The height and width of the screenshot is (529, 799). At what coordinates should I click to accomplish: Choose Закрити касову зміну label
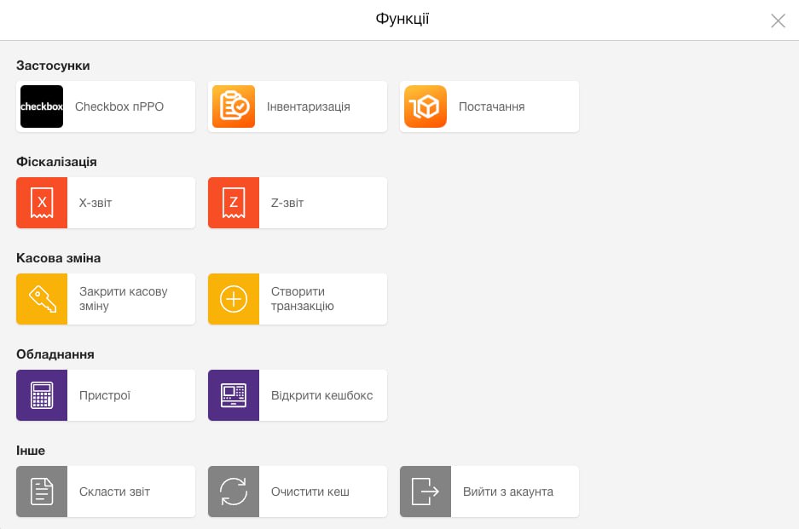click(124, 299)
